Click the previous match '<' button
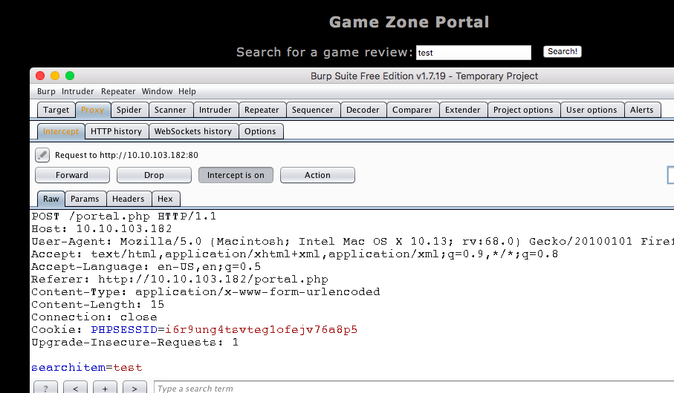 [75, 388]
